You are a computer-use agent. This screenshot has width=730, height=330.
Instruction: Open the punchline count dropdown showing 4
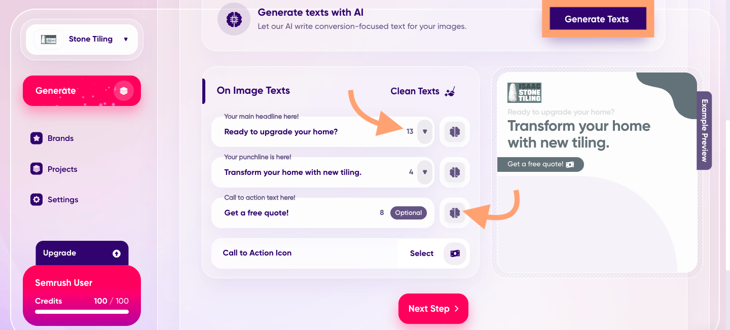[x=424, y=172]
